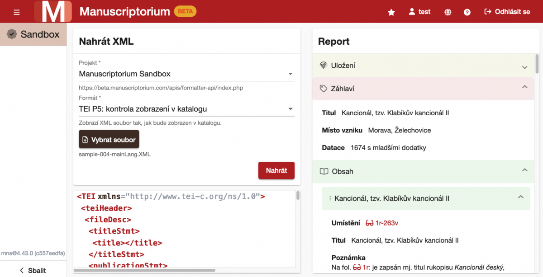The height and width of the screenshot is (277, 543).
Task: Click the formatter-api URL text under Projekt
Action: click(x=161, y=88)
